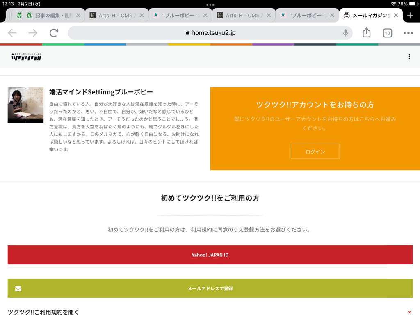Choose メールアドレスで登録 button
The image size is (420, 315).
coord(210,288)
